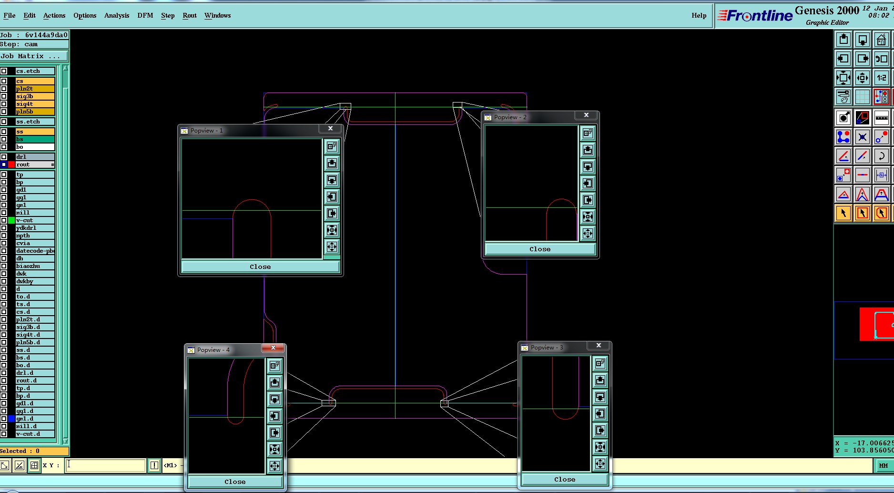
Task: Click the pan right view icon
Action: pos(863,59)
